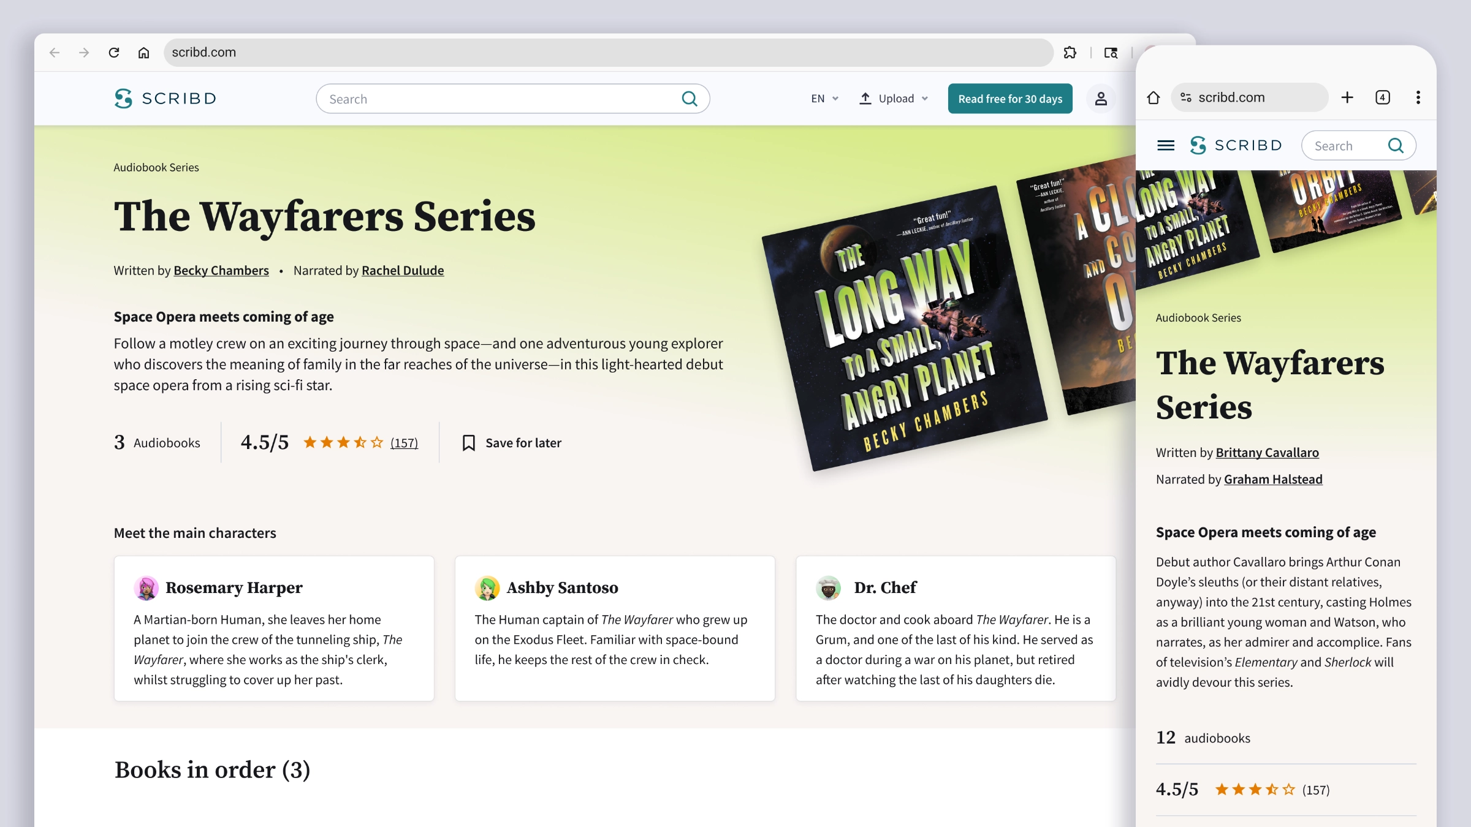Click the desktop '4.5/5' rating score
Viewport: 1471px width, 827px height.
[265, 442]
